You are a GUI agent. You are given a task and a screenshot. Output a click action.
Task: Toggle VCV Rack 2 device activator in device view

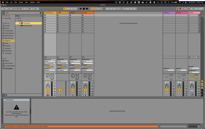[5, 100]
